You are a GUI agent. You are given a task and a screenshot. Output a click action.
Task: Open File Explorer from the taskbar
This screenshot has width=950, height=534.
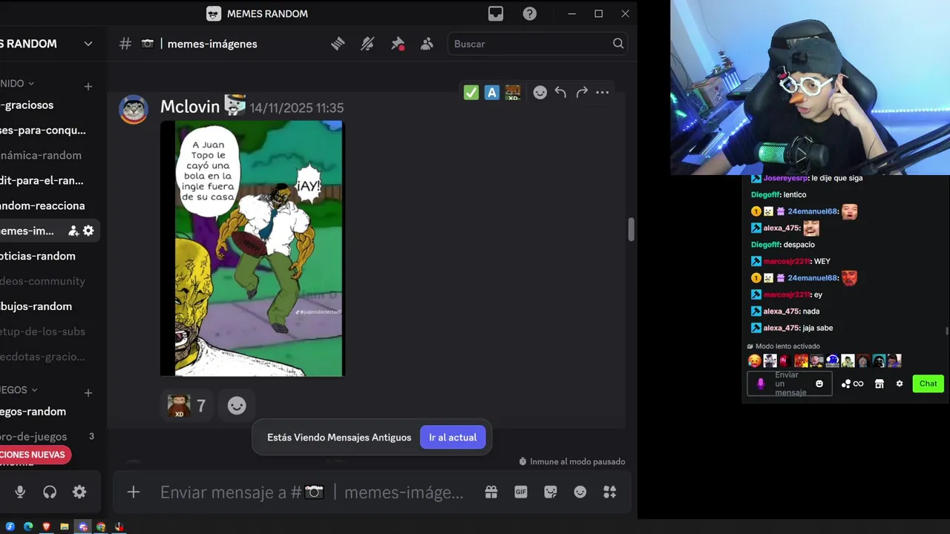(x=65, y=527)
